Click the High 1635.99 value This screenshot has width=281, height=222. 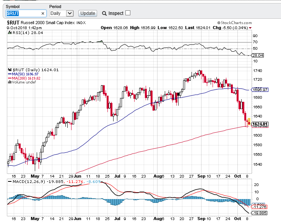tap(143, 28)
